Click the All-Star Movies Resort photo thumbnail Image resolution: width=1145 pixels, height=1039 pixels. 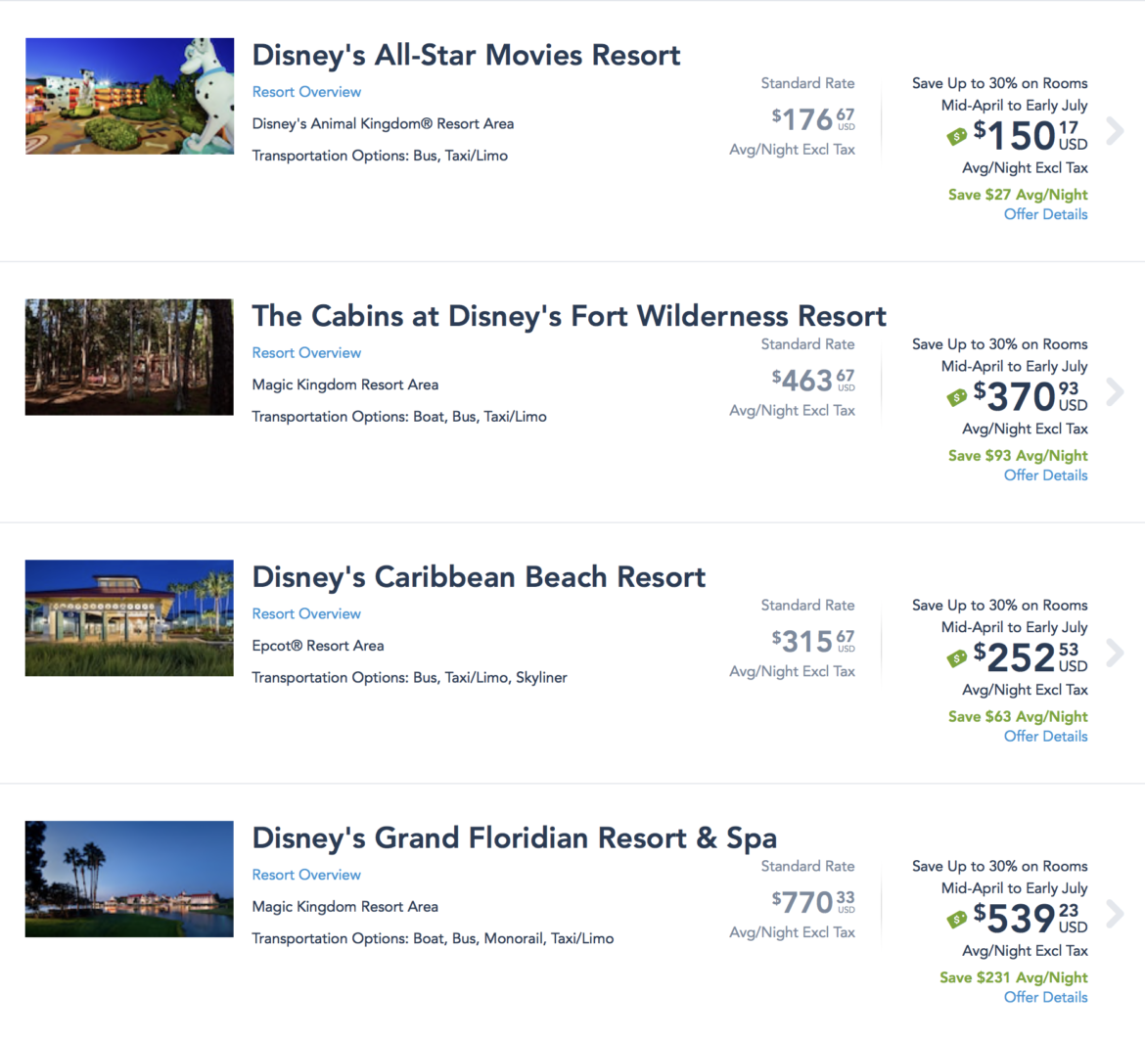129,96
